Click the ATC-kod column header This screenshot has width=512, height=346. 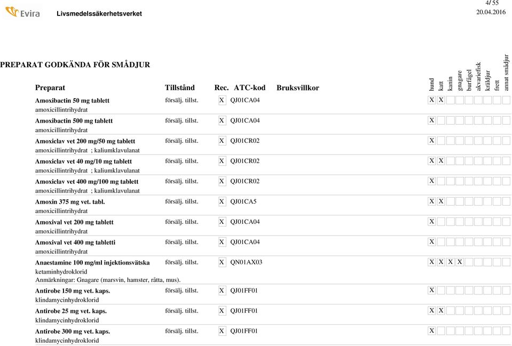tap(249, 87)
